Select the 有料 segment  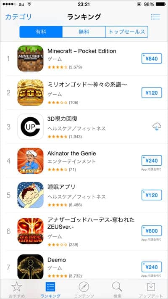41,32
